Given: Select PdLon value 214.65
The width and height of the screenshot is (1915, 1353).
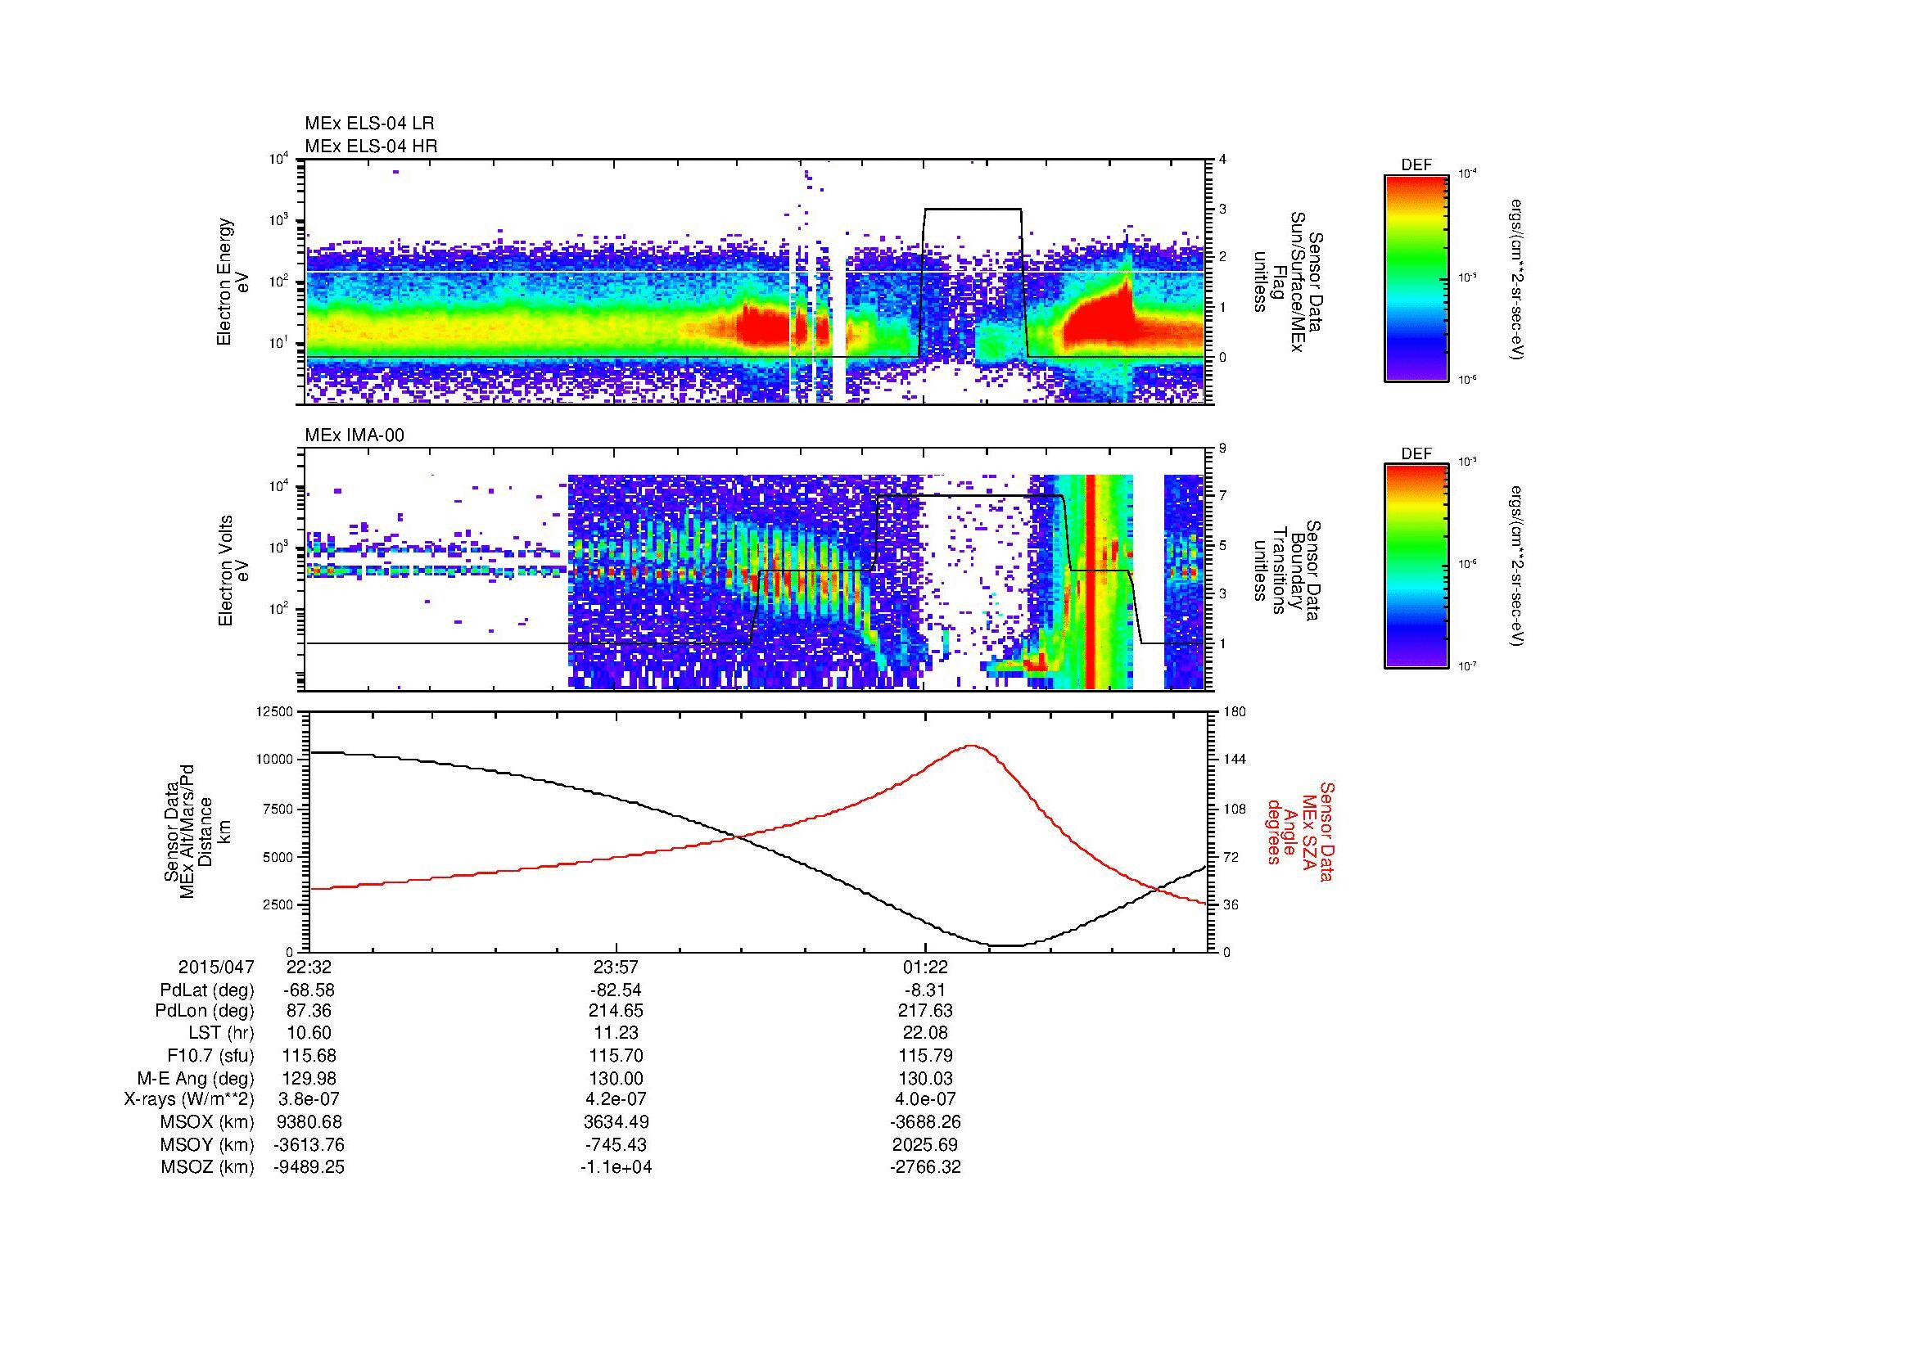Looking at the screenshot, I should click(617, 1010).
